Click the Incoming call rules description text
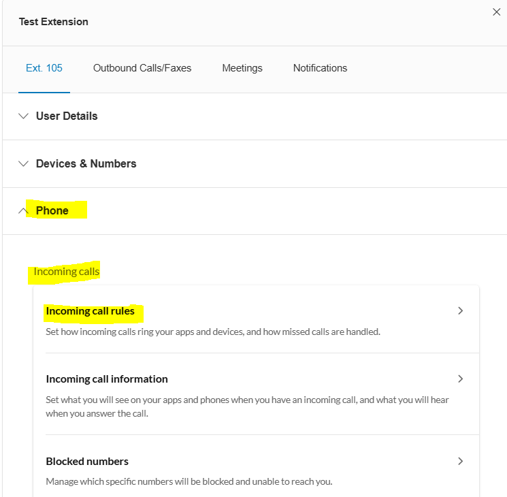Screen dimensions: 507x497 (x=213, y=332)
